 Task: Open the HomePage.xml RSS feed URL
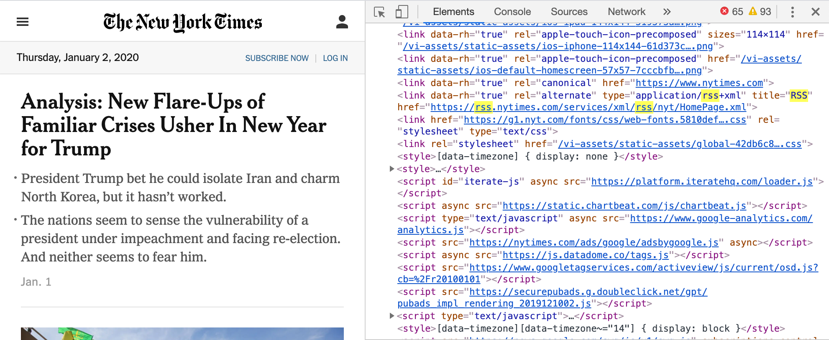[588, 107]
